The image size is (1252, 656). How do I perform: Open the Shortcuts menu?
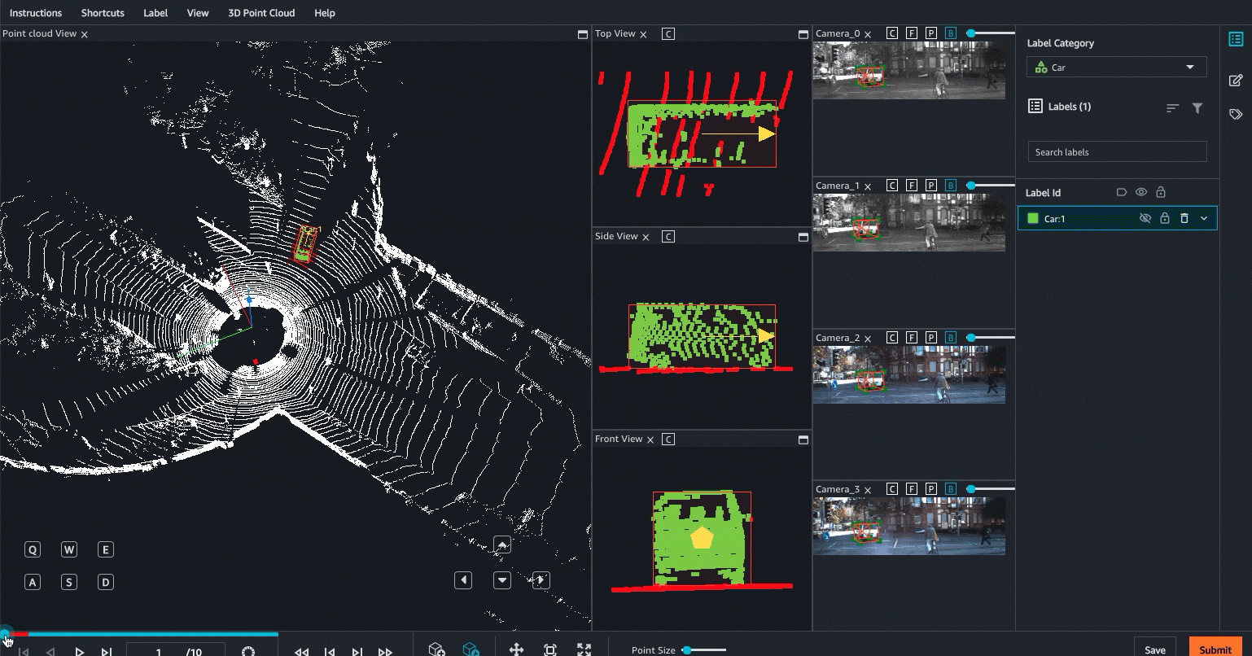[103, 13]
